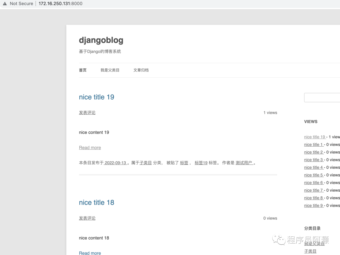Click the 1 views count text
The width and height of the screenshot is (340, 255).
[270, 113]
